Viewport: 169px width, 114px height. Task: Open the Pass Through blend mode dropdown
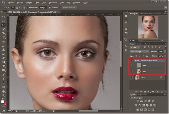(x=139, y=52)
